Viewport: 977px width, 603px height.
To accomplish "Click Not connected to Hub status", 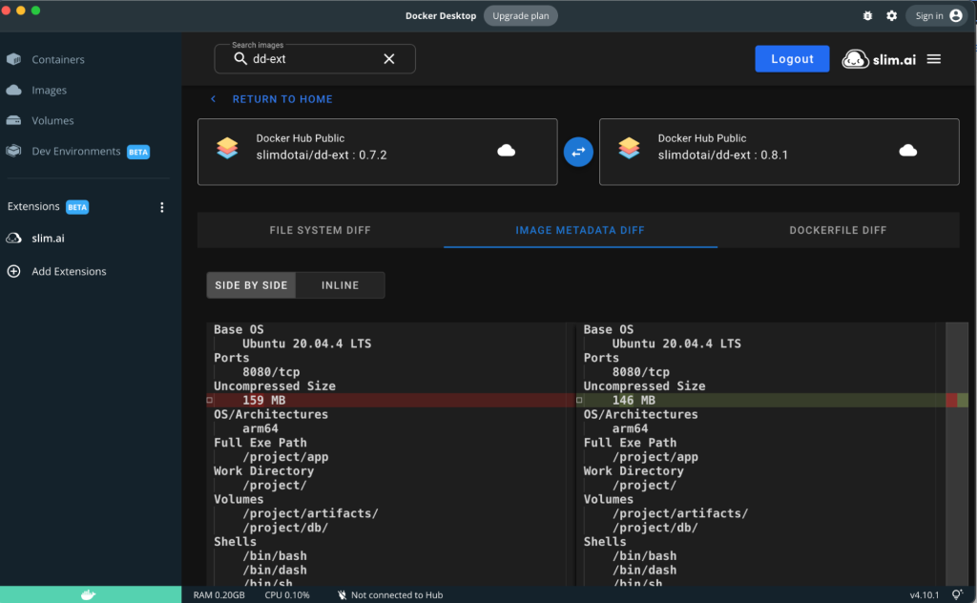I will 390,595.
